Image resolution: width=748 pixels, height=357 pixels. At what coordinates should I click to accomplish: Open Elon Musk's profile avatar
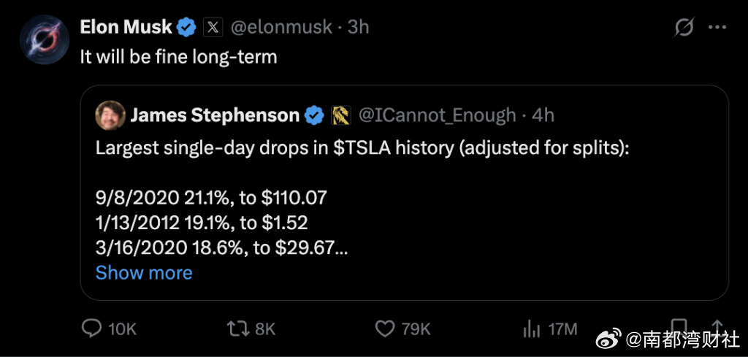(45, 39)
